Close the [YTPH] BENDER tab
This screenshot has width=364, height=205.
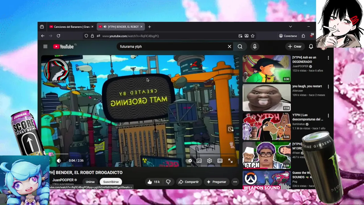pos(141,27)
